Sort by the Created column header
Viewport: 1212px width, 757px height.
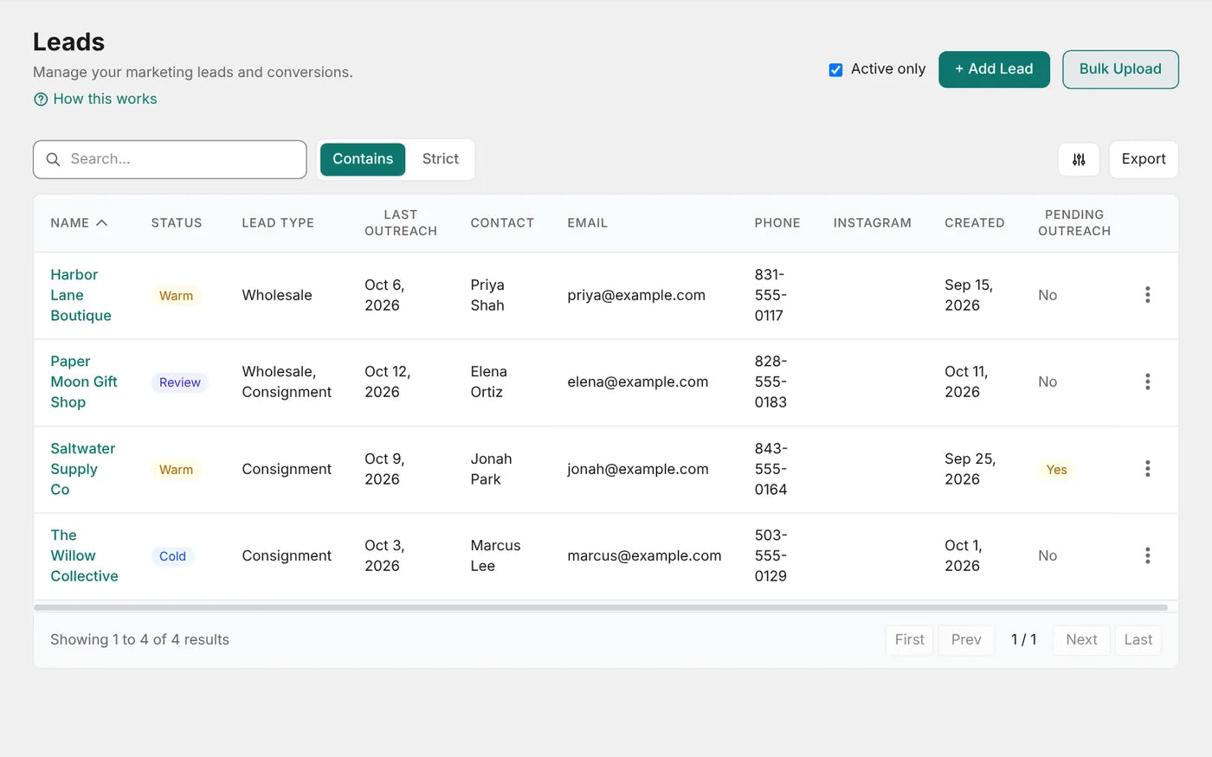975,223
